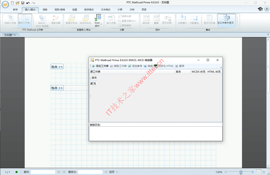Open the 文本格式 ribbon tab
Viewport: 270px width, 175px height.
coord(105,10)
